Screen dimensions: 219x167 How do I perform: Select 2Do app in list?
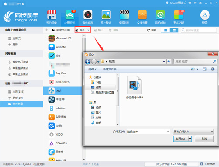point(63,56)
